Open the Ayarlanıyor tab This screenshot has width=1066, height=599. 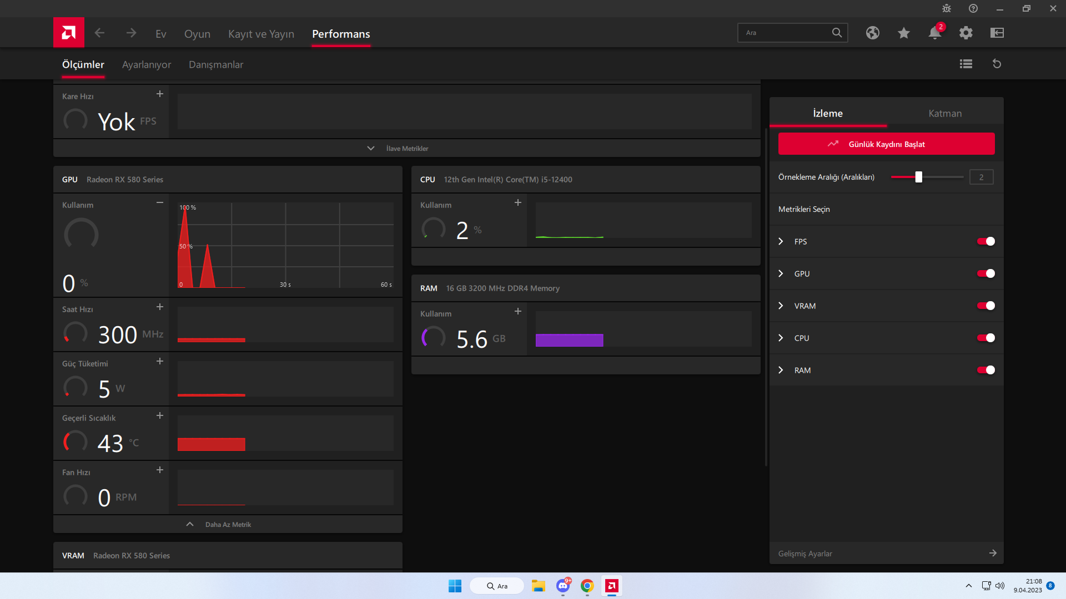147,65
